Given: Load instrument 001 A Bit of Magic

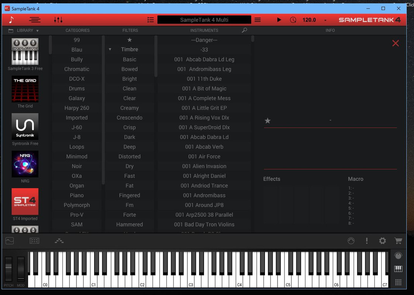Looking at the screenshot, I should (x=204, y=88).
